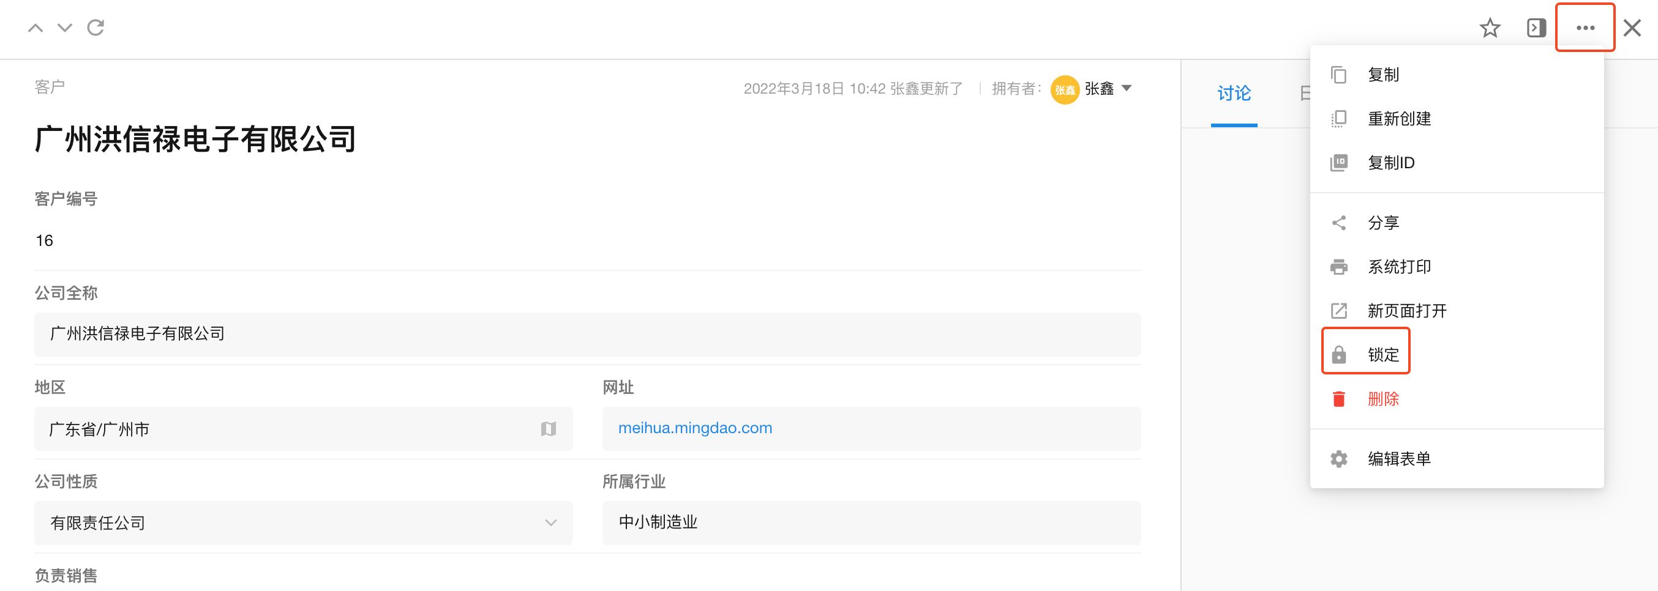Click 复制ID menu entry
The height and width of the screenshot is (591, 1658).
click(1390, 163)
